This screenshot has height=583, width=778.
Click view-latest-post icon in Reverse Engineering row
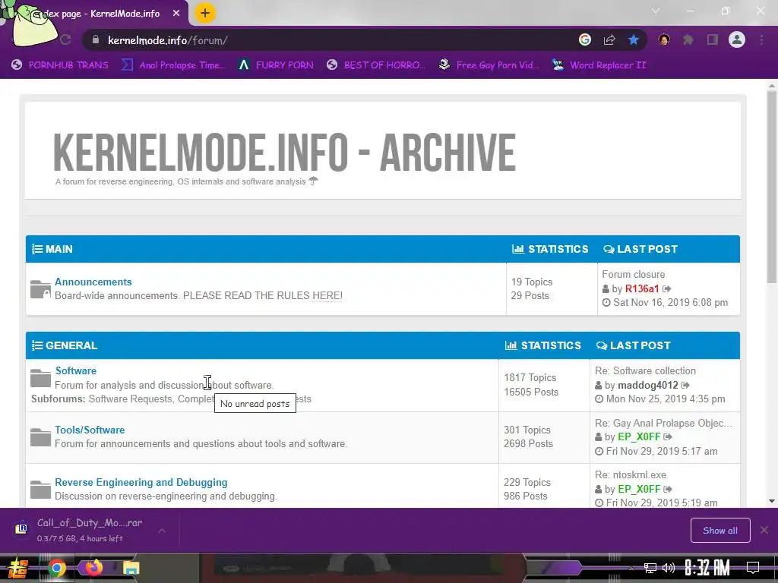click(668, 490)
